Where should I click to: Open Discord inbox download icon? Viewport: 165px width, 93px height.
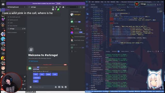pos(80,7)
